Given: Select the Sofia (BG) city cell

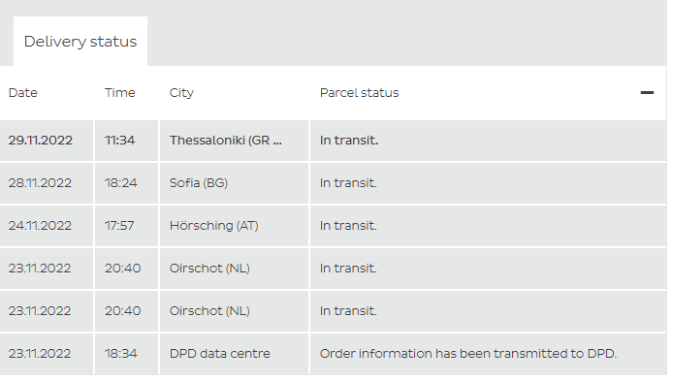Looking at the screenshot, I should click(x=234, y=183).
